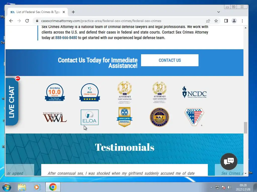Open the volume speaker tray icon
Viewport: 257px width, 192px height.
pos(229,187)
